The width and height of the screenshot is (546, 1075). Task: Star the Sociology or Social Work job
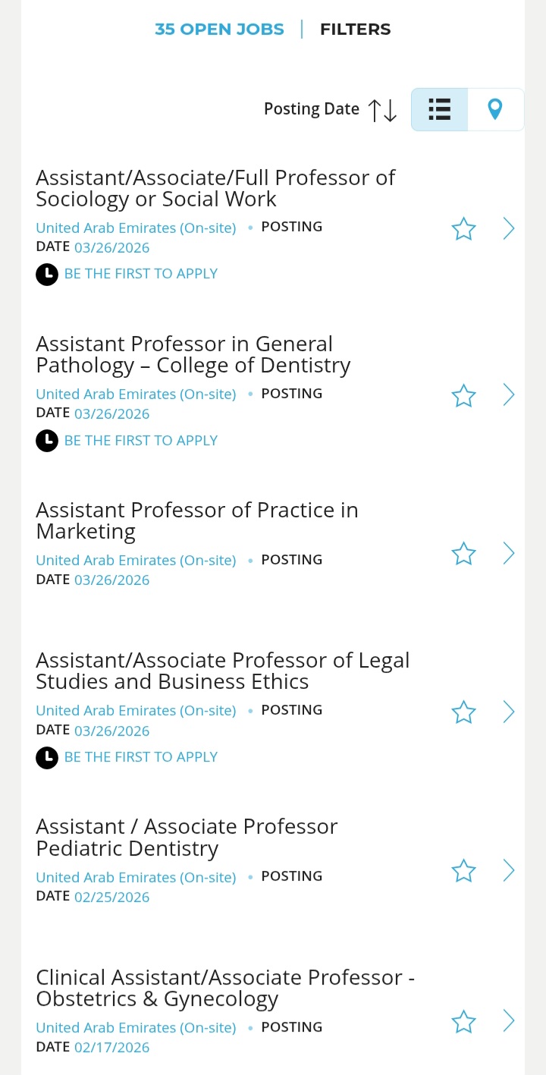(x=463, y=229)
